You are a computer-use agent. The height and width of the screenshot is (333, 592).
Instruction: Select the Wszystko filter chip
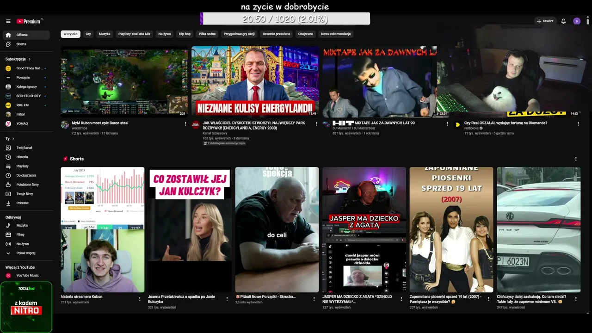[x=71, y=34]
